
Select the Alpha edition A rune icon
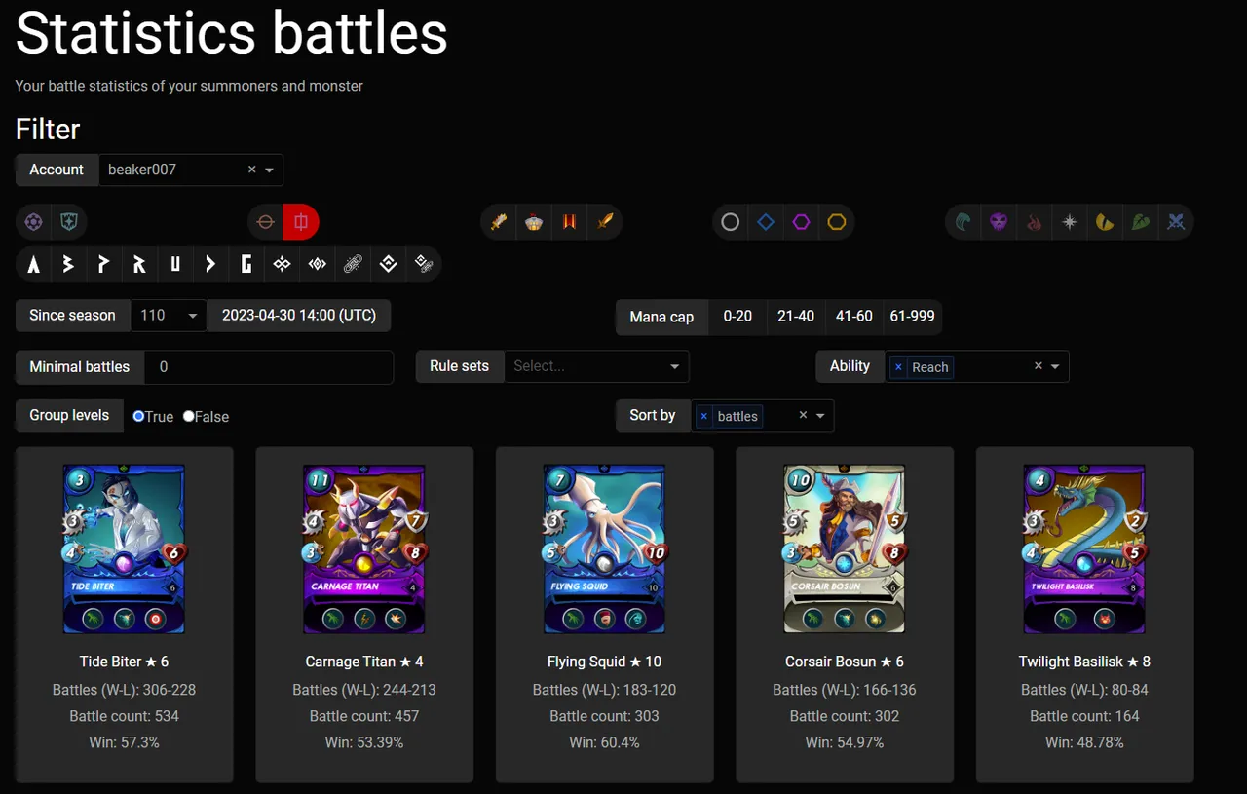click(34, 264)
